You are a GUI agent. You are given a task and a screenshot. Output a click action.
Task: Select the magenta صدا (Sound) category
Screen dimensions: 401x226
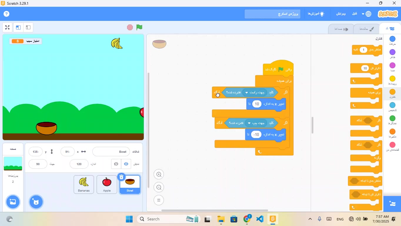[x=392, y=67]
